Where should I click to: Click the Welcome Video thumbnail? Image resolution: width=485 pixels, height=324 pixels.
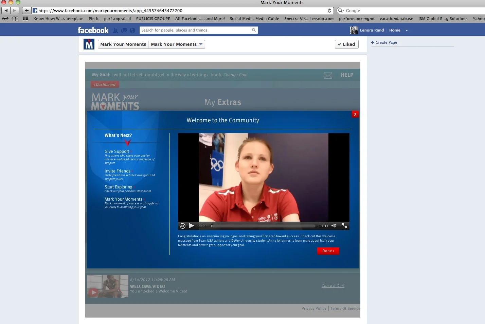[x=108, y=286]
